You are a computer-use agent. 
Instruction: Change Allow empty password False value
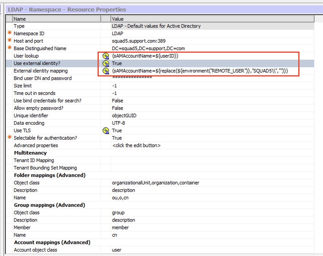tap(117, 108)
